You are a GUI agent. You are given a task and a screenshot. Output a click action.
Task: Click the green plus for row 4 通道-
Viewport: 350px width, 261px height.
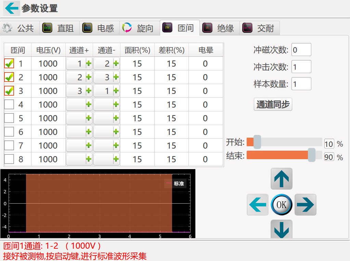tap(116, 105)
